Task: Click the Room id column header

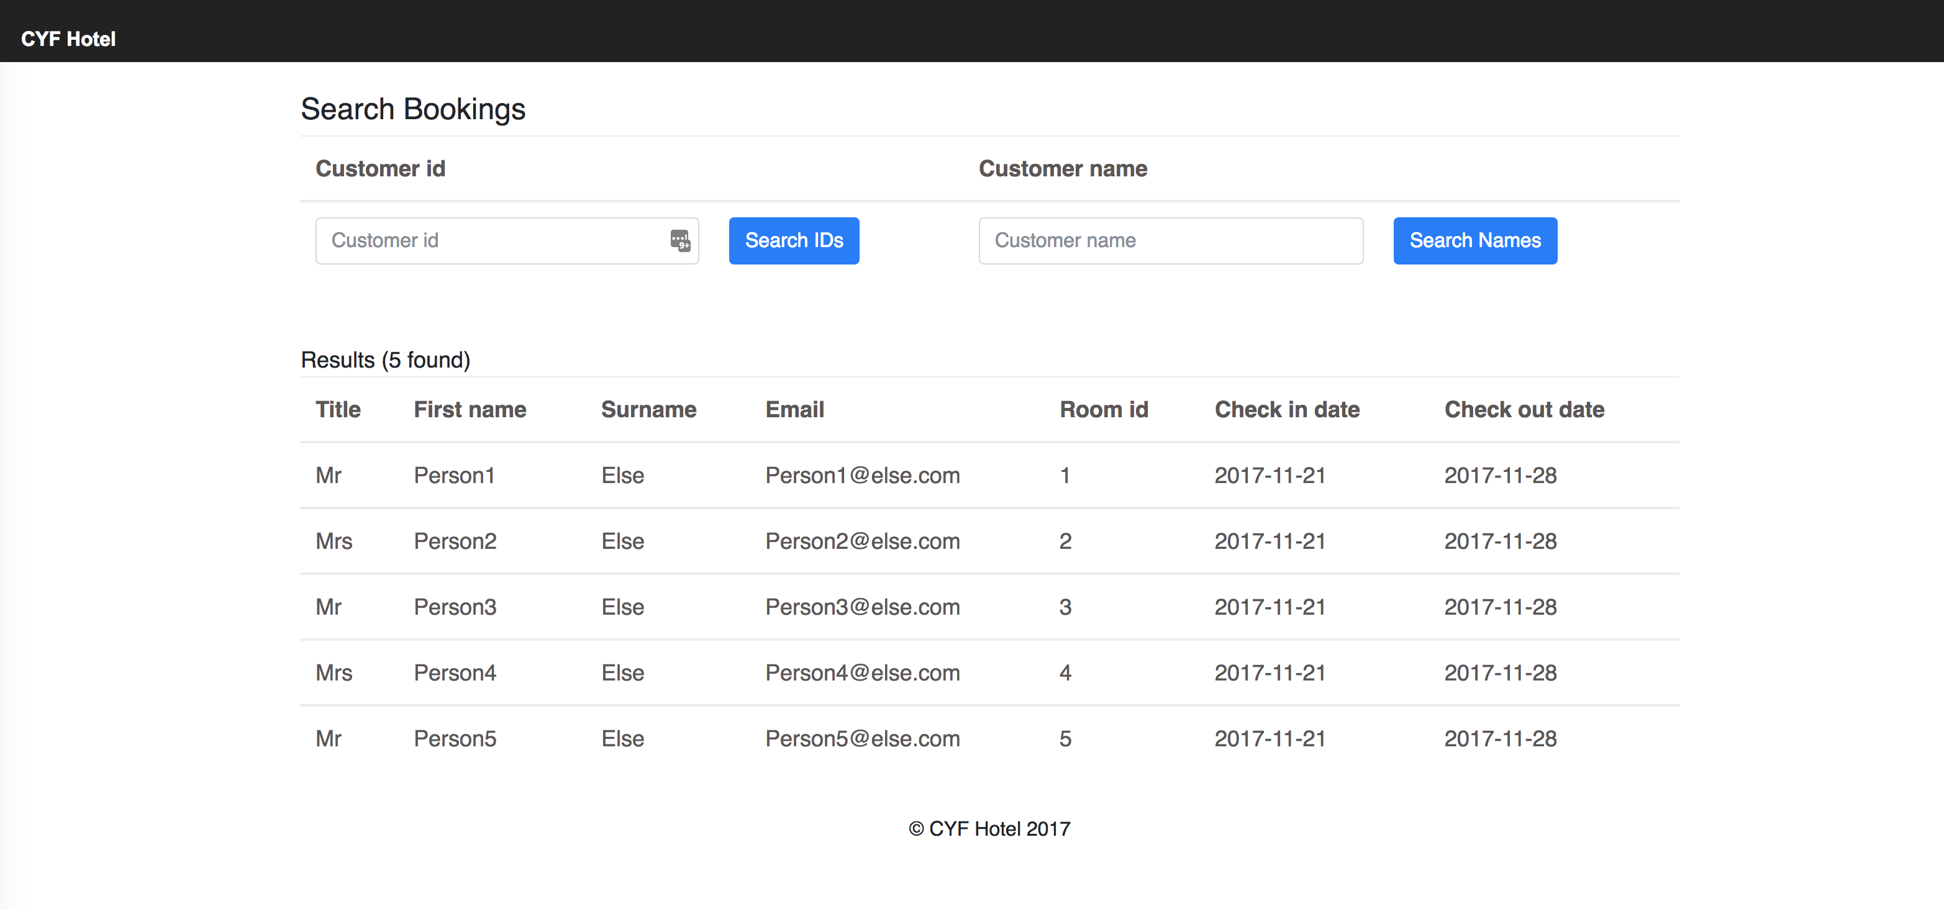Action: [x=1103, y=410]
